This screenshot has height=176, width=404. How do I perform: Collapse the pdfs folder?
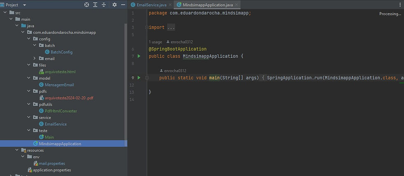click(29, 91)
